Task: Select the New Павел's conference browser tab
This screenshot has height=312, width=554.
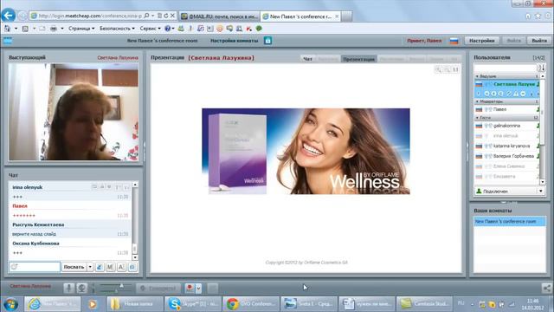Action: 301,16
